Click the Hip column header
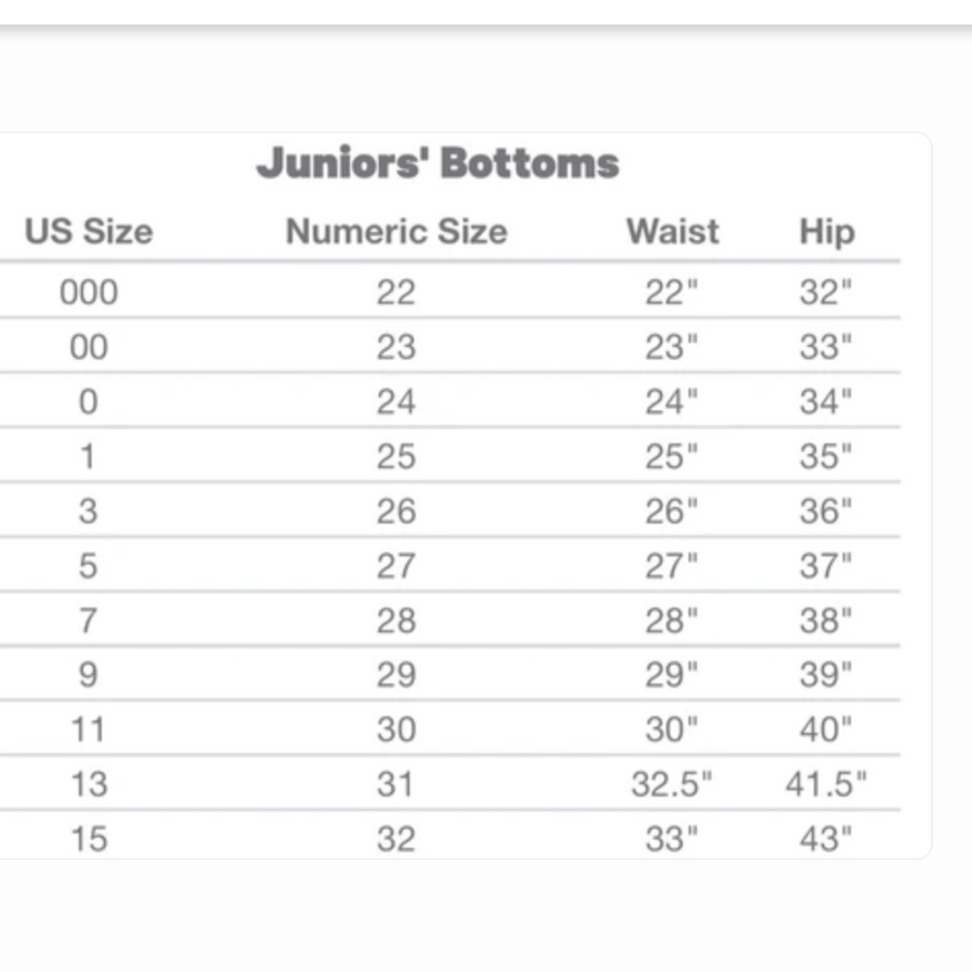This screenshot has width=972, height=972. click(827, 232)
